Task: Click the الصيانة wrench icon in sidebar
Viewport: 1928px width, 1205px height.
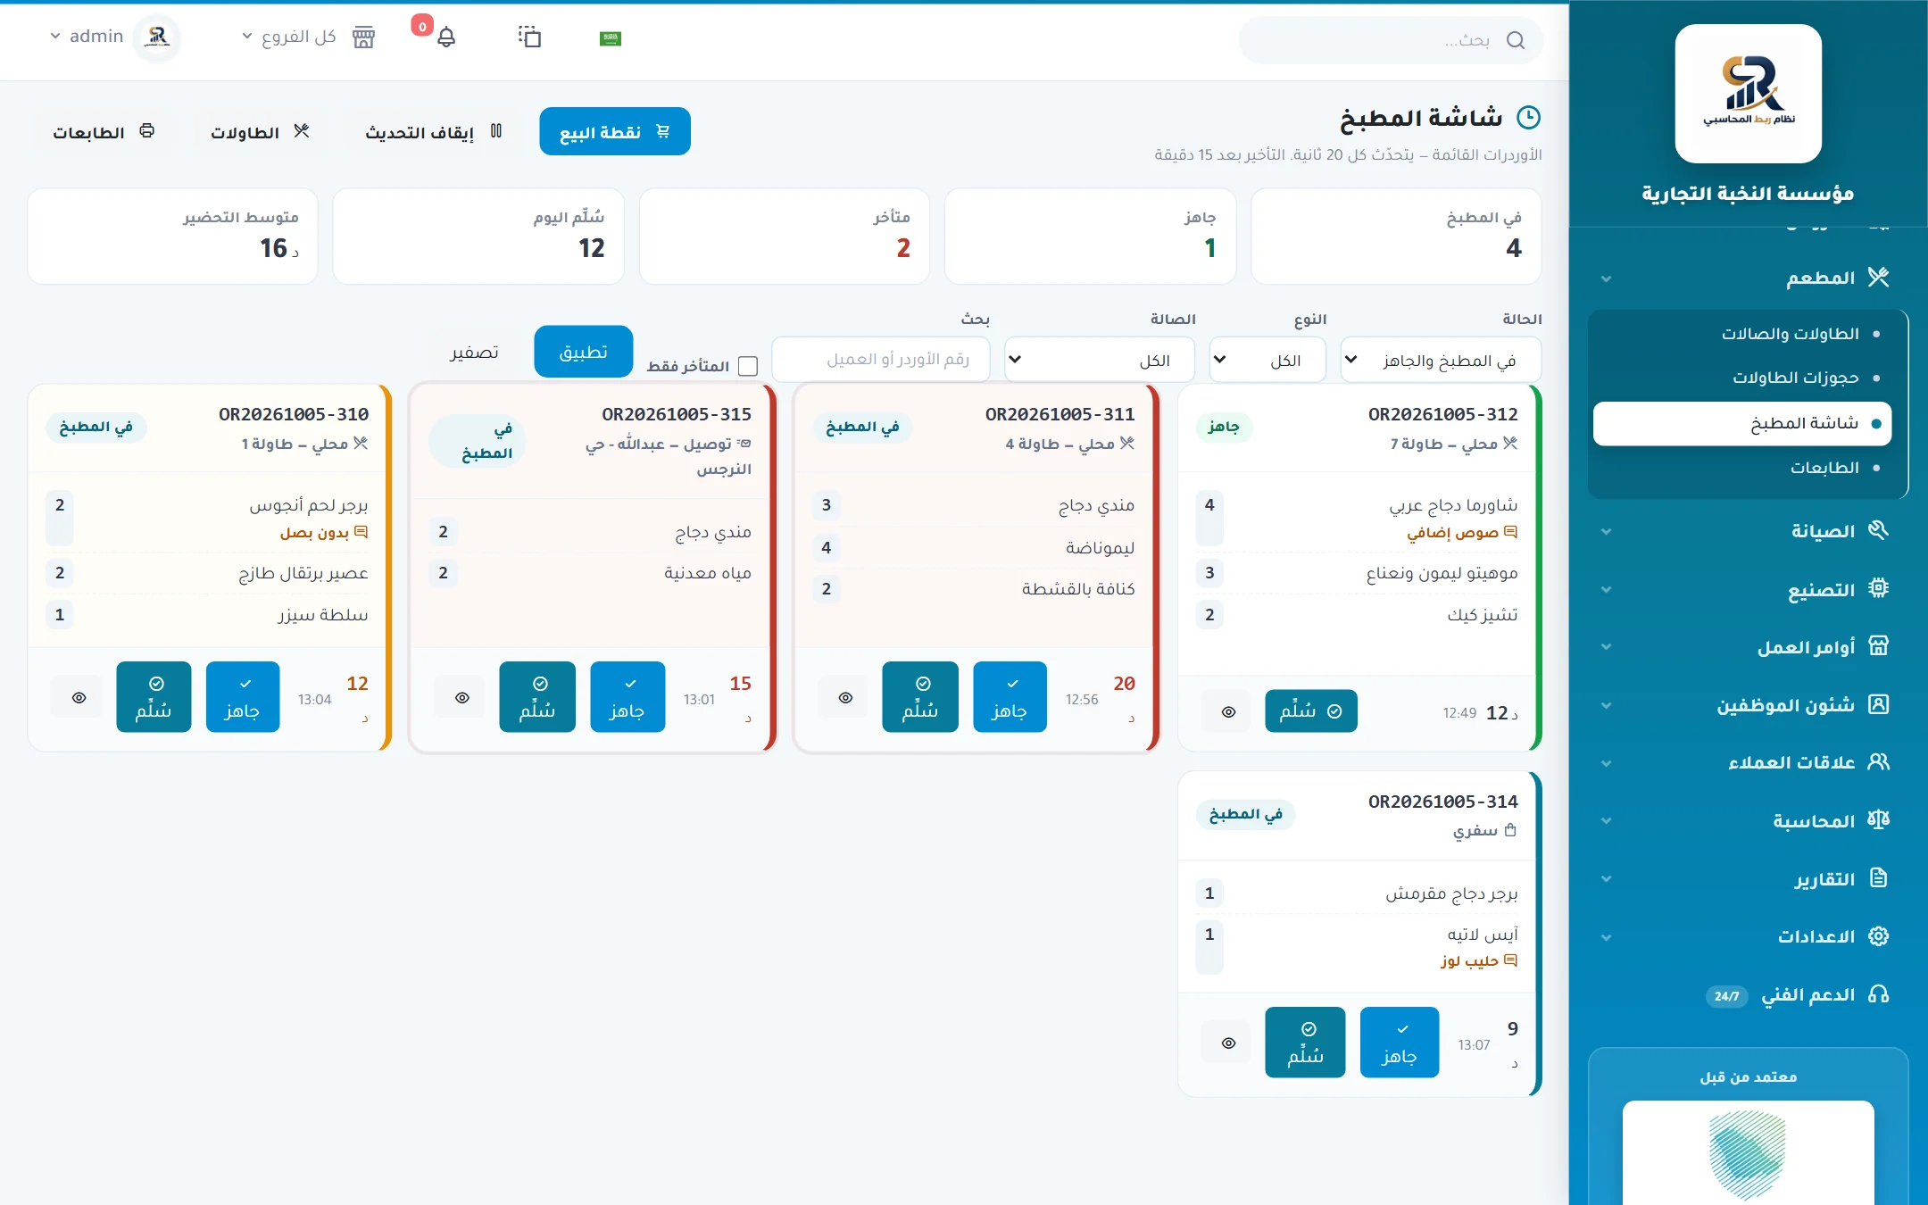Action: click(1878, 530)
